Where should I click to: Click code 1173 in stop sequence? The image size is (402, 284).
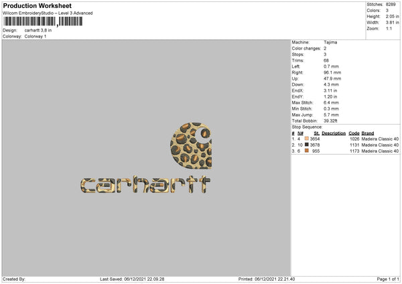click(x=354, y=151)
